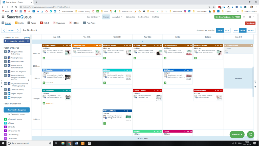This screenshot has height=146, width=259.
Task: Open more options on SVS Blogging post
Action: coord(70,70)
